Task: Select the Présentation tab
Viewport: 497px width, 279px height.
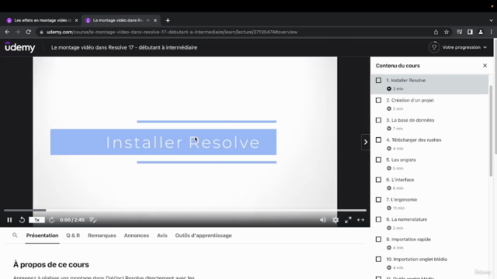Action: [x=42, y=236]
